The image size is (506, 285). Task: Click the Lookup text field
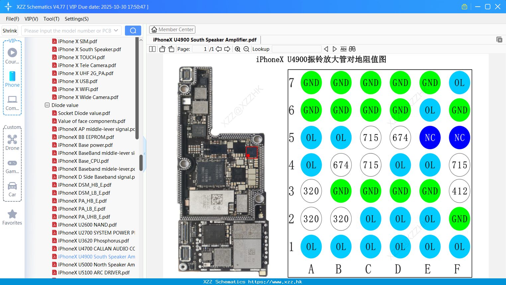coord(296,49)
